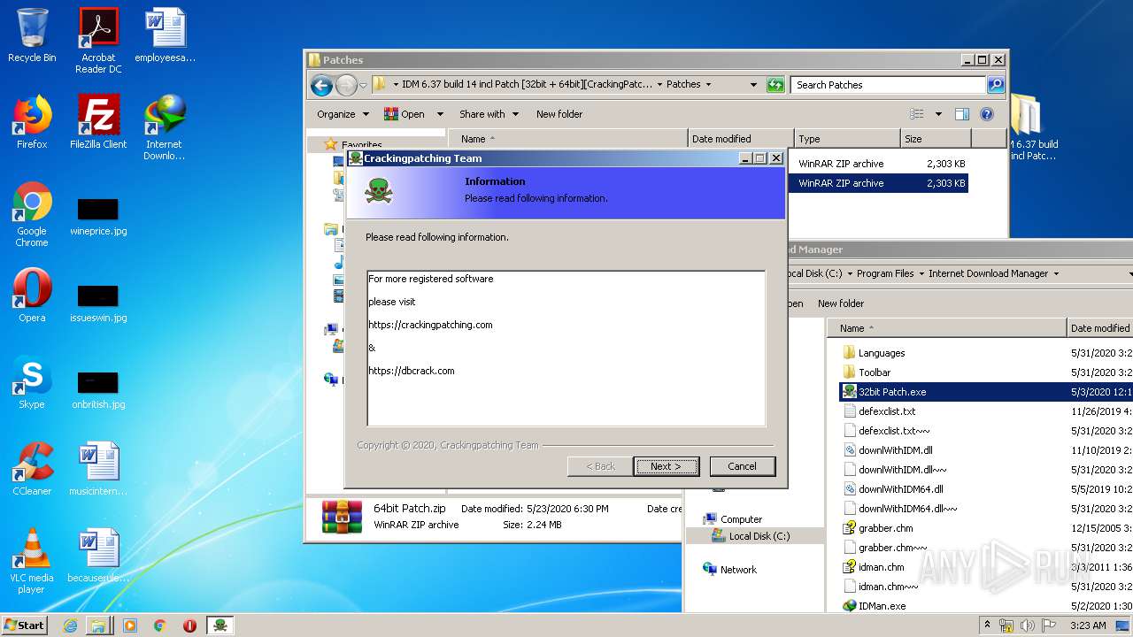Click the skull patcher taskbar button
The width and height of the screenshot is (1133, 637).
pyautogui.click(x=220, y=625)
